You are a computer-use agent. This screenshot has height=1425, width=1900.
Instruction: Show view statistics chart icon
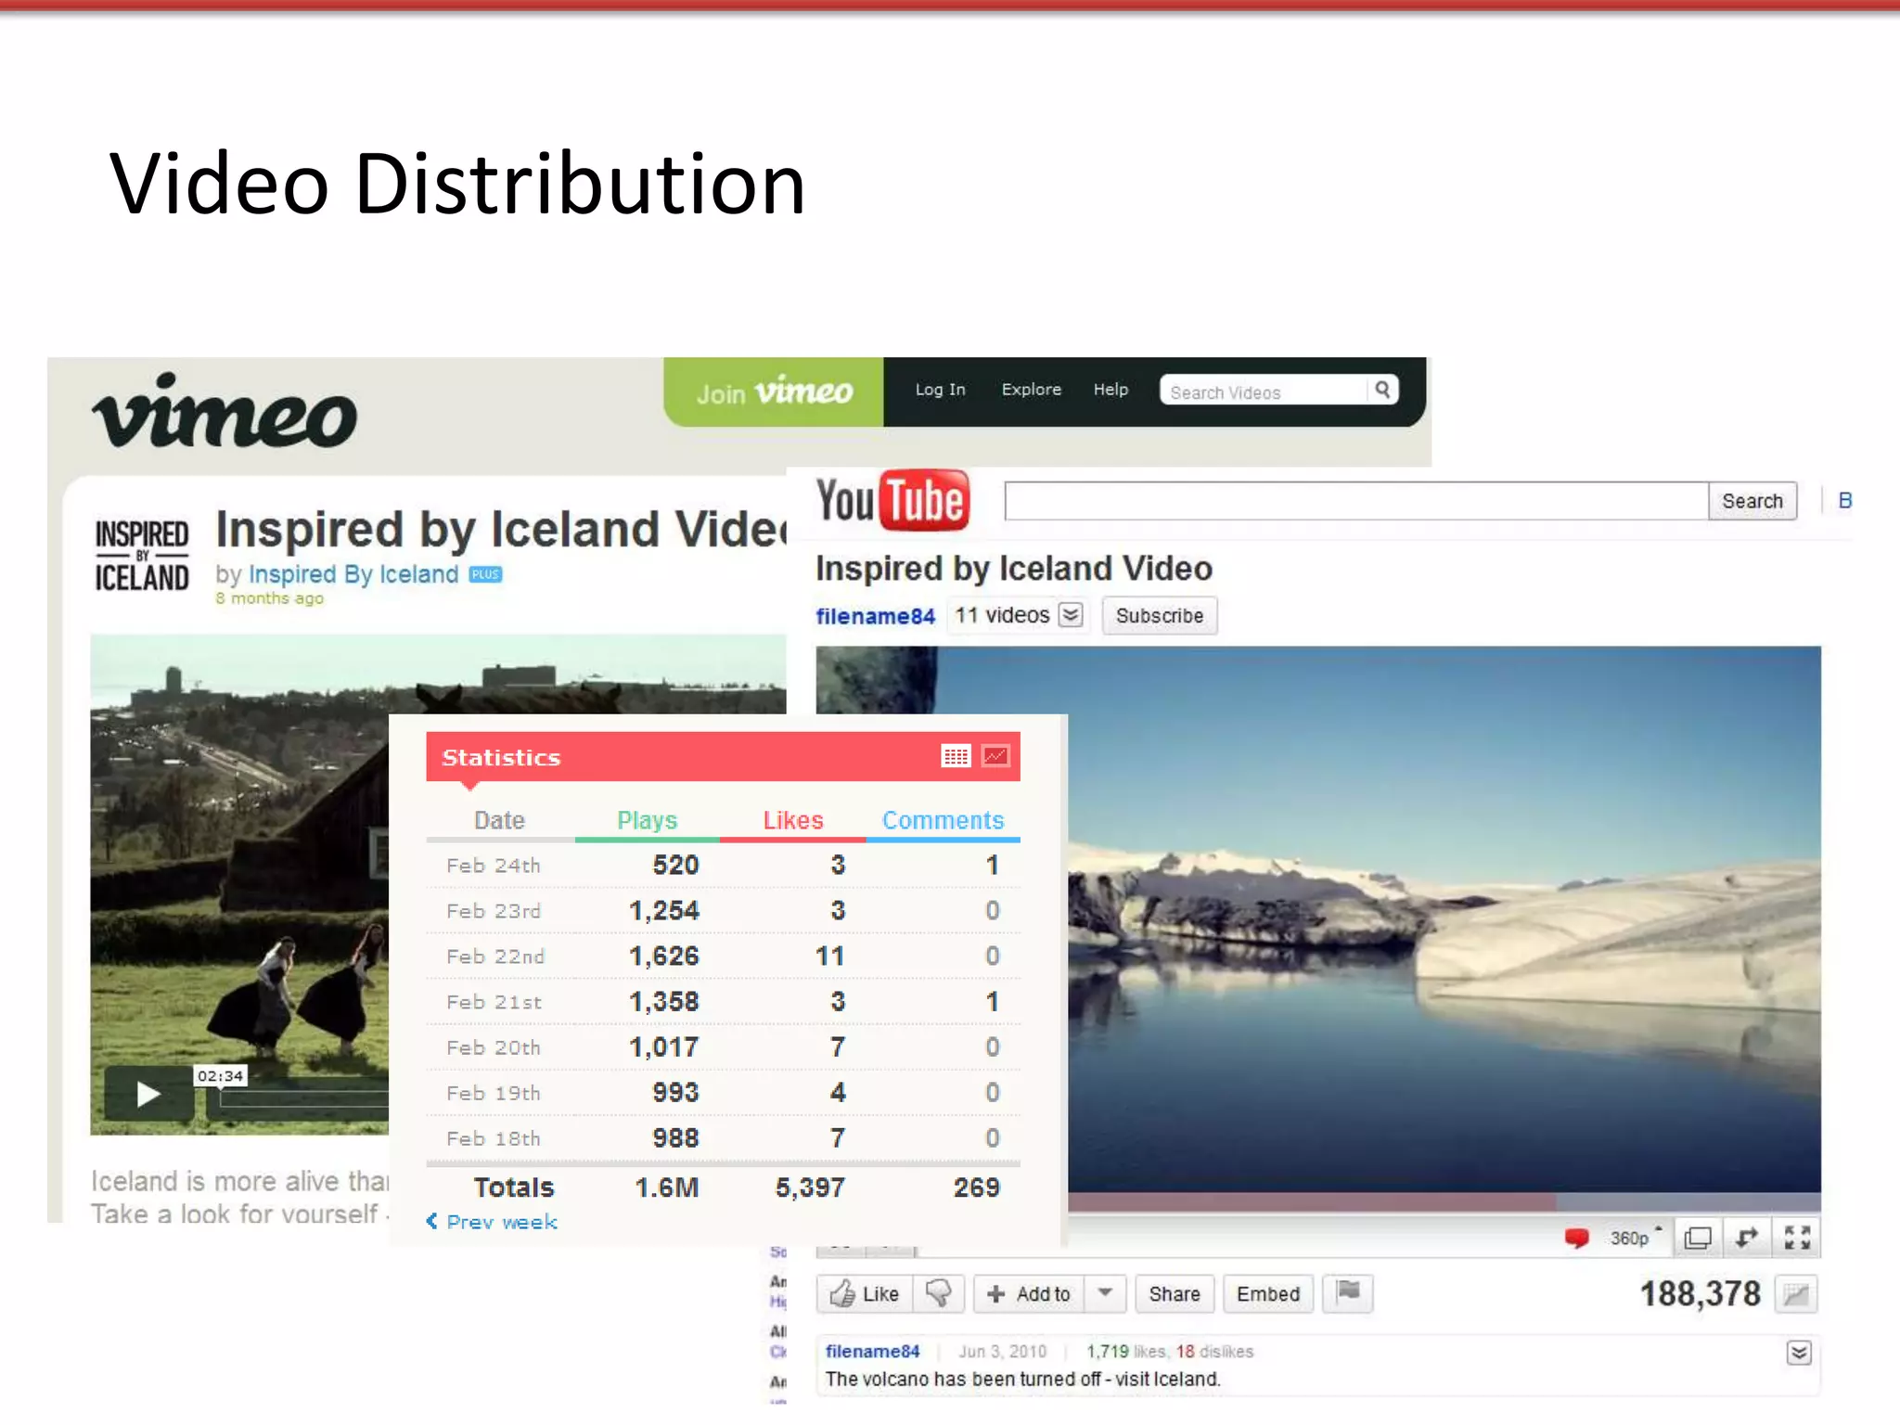[1796, 1294]
